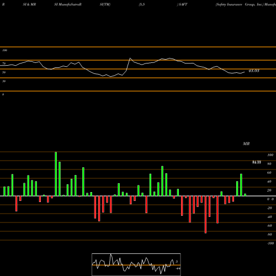276x276 pixels.
Task: Click the MR axis label 100 on right
Action: pyautogui.click(x=270, y=155)
